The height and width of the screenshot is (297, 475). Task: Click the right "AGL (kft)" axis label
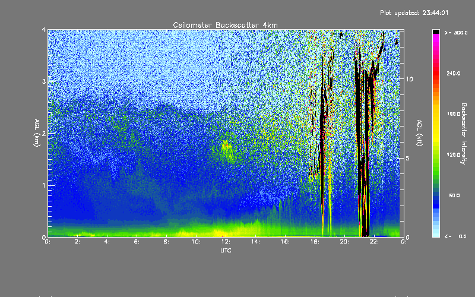click(x=420, y=133)
